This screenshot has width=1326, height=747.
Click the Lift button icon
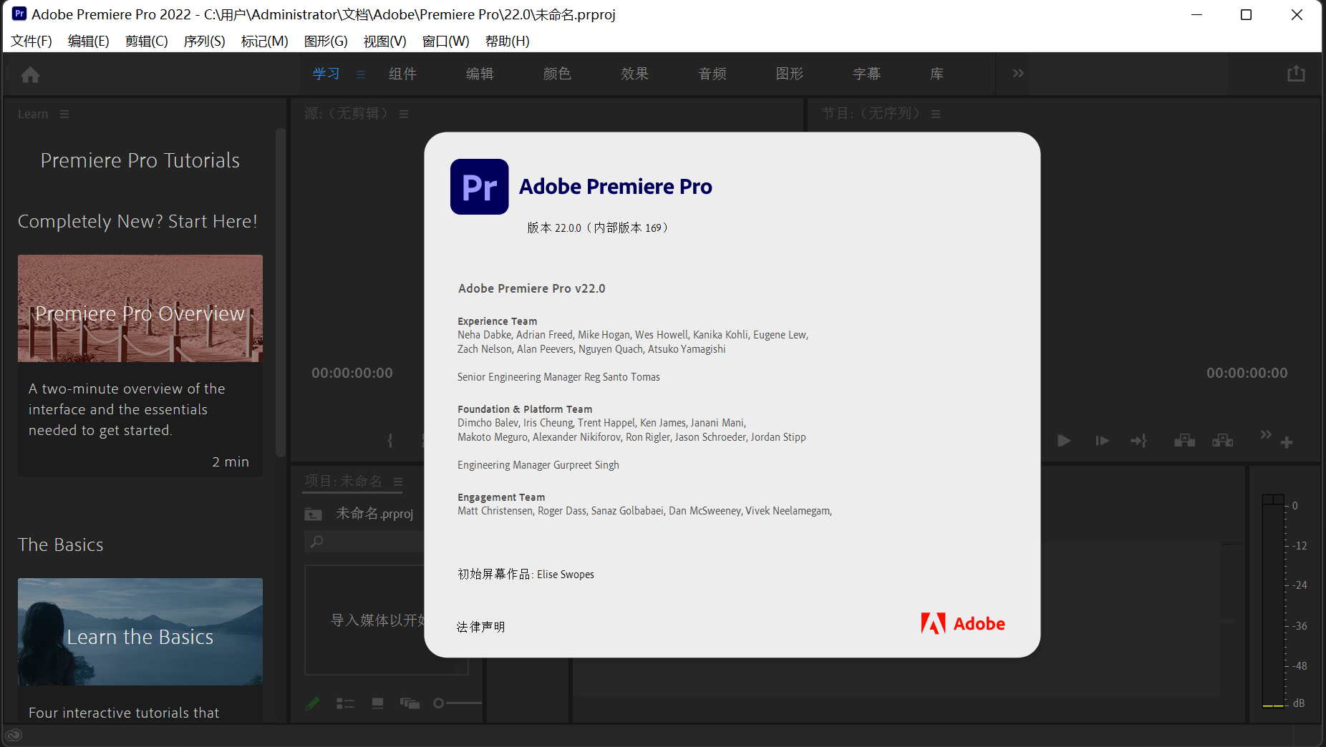tap(1184, 441)
